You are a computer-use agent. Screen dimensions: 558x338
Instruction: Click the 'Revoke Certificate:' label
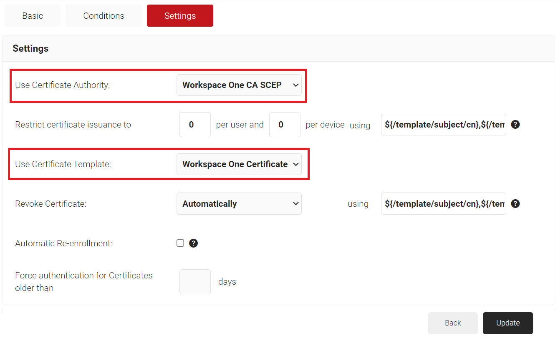(50, 204)
